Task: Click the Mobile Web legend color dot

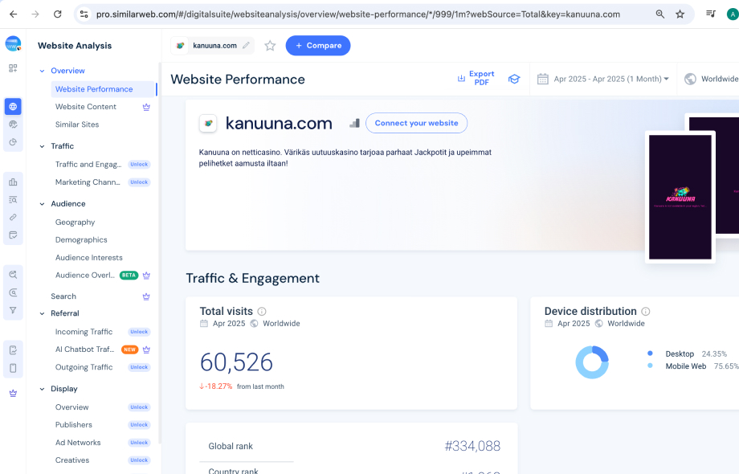Action: tap(650, 366)
